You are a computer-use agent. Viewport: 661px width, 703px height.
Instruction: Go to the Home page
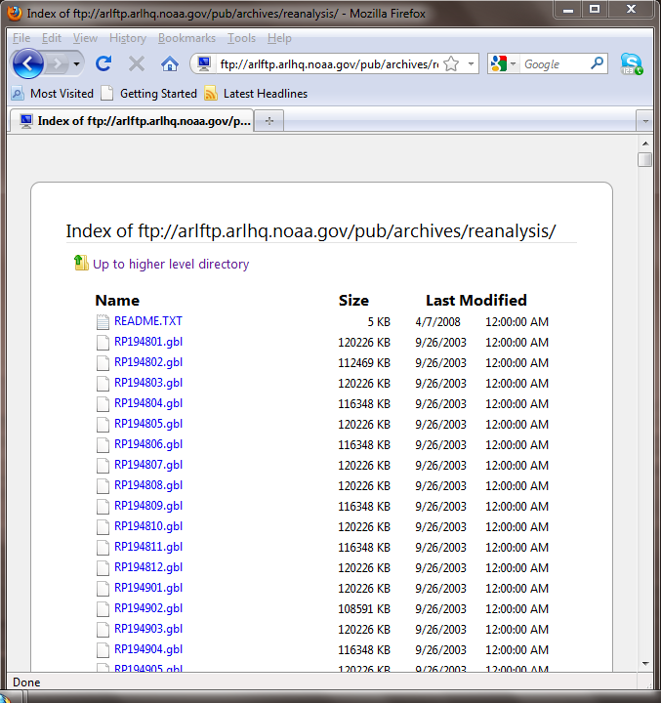pos(169,64)
